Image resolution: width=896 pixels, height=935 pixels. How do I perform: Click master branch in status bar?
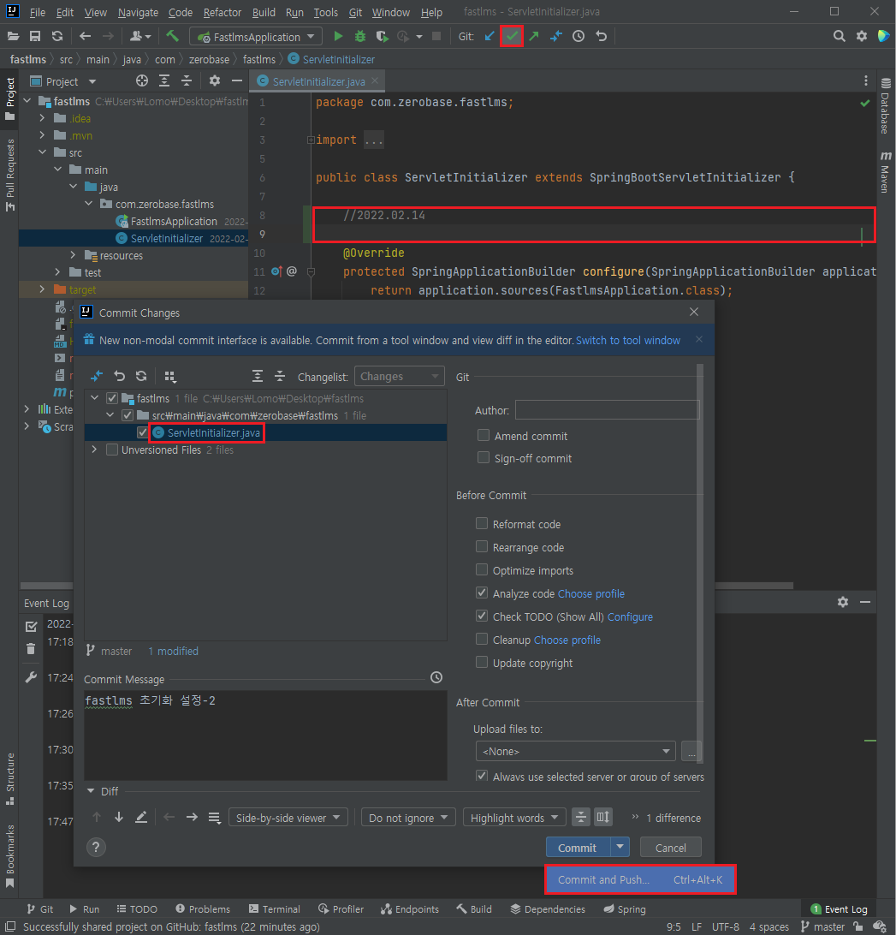[823, 926]
